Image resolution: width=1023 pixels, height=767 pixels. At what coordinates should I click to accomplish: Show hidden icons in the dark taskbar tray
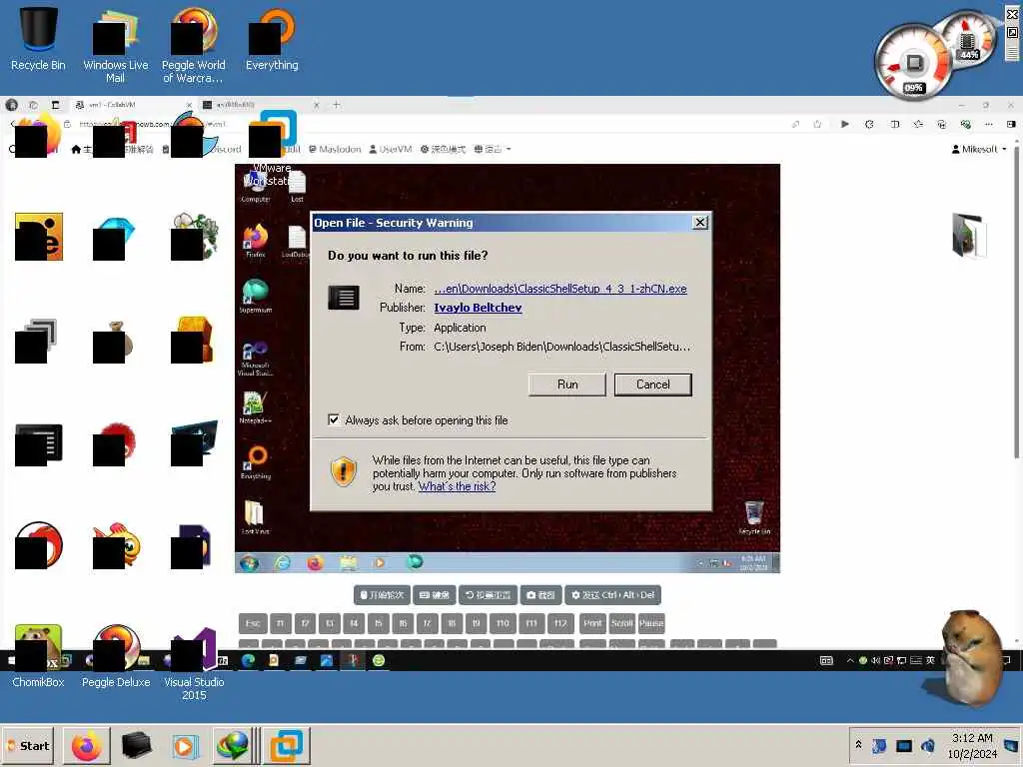pos(849,661)
